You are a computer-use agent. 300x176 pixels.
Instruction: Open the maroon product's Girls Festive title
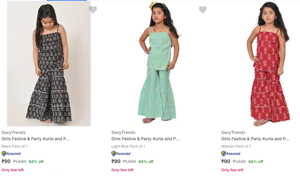[x=255, y=139]
